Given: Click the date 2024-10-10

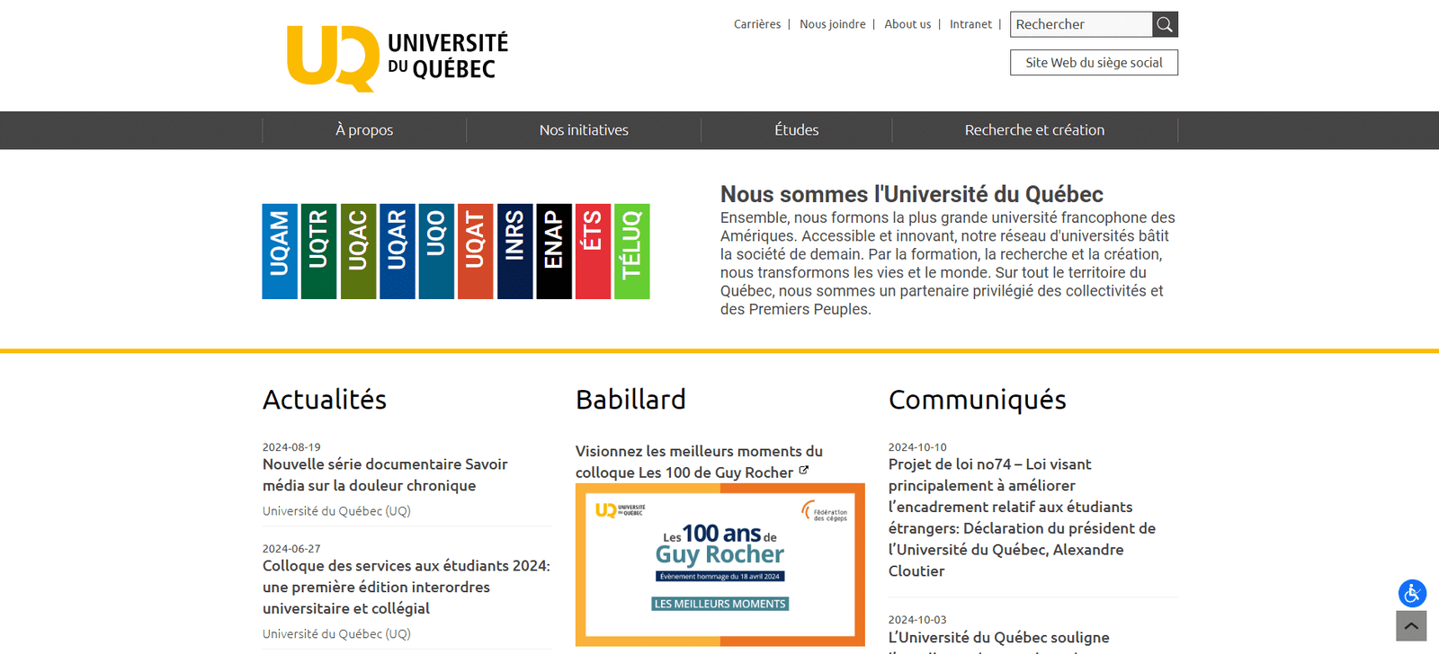Looking at the screenshot, I should (x=917, y=446).
